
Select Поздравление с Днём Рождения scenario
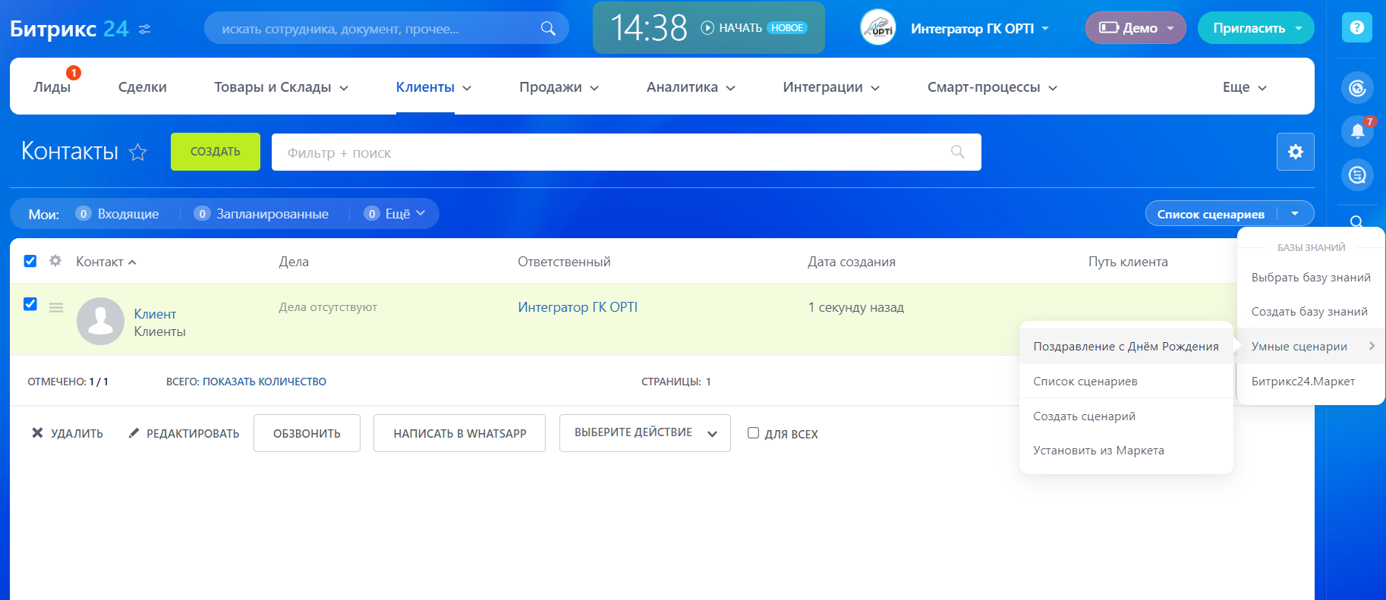tap(1125, 347)
